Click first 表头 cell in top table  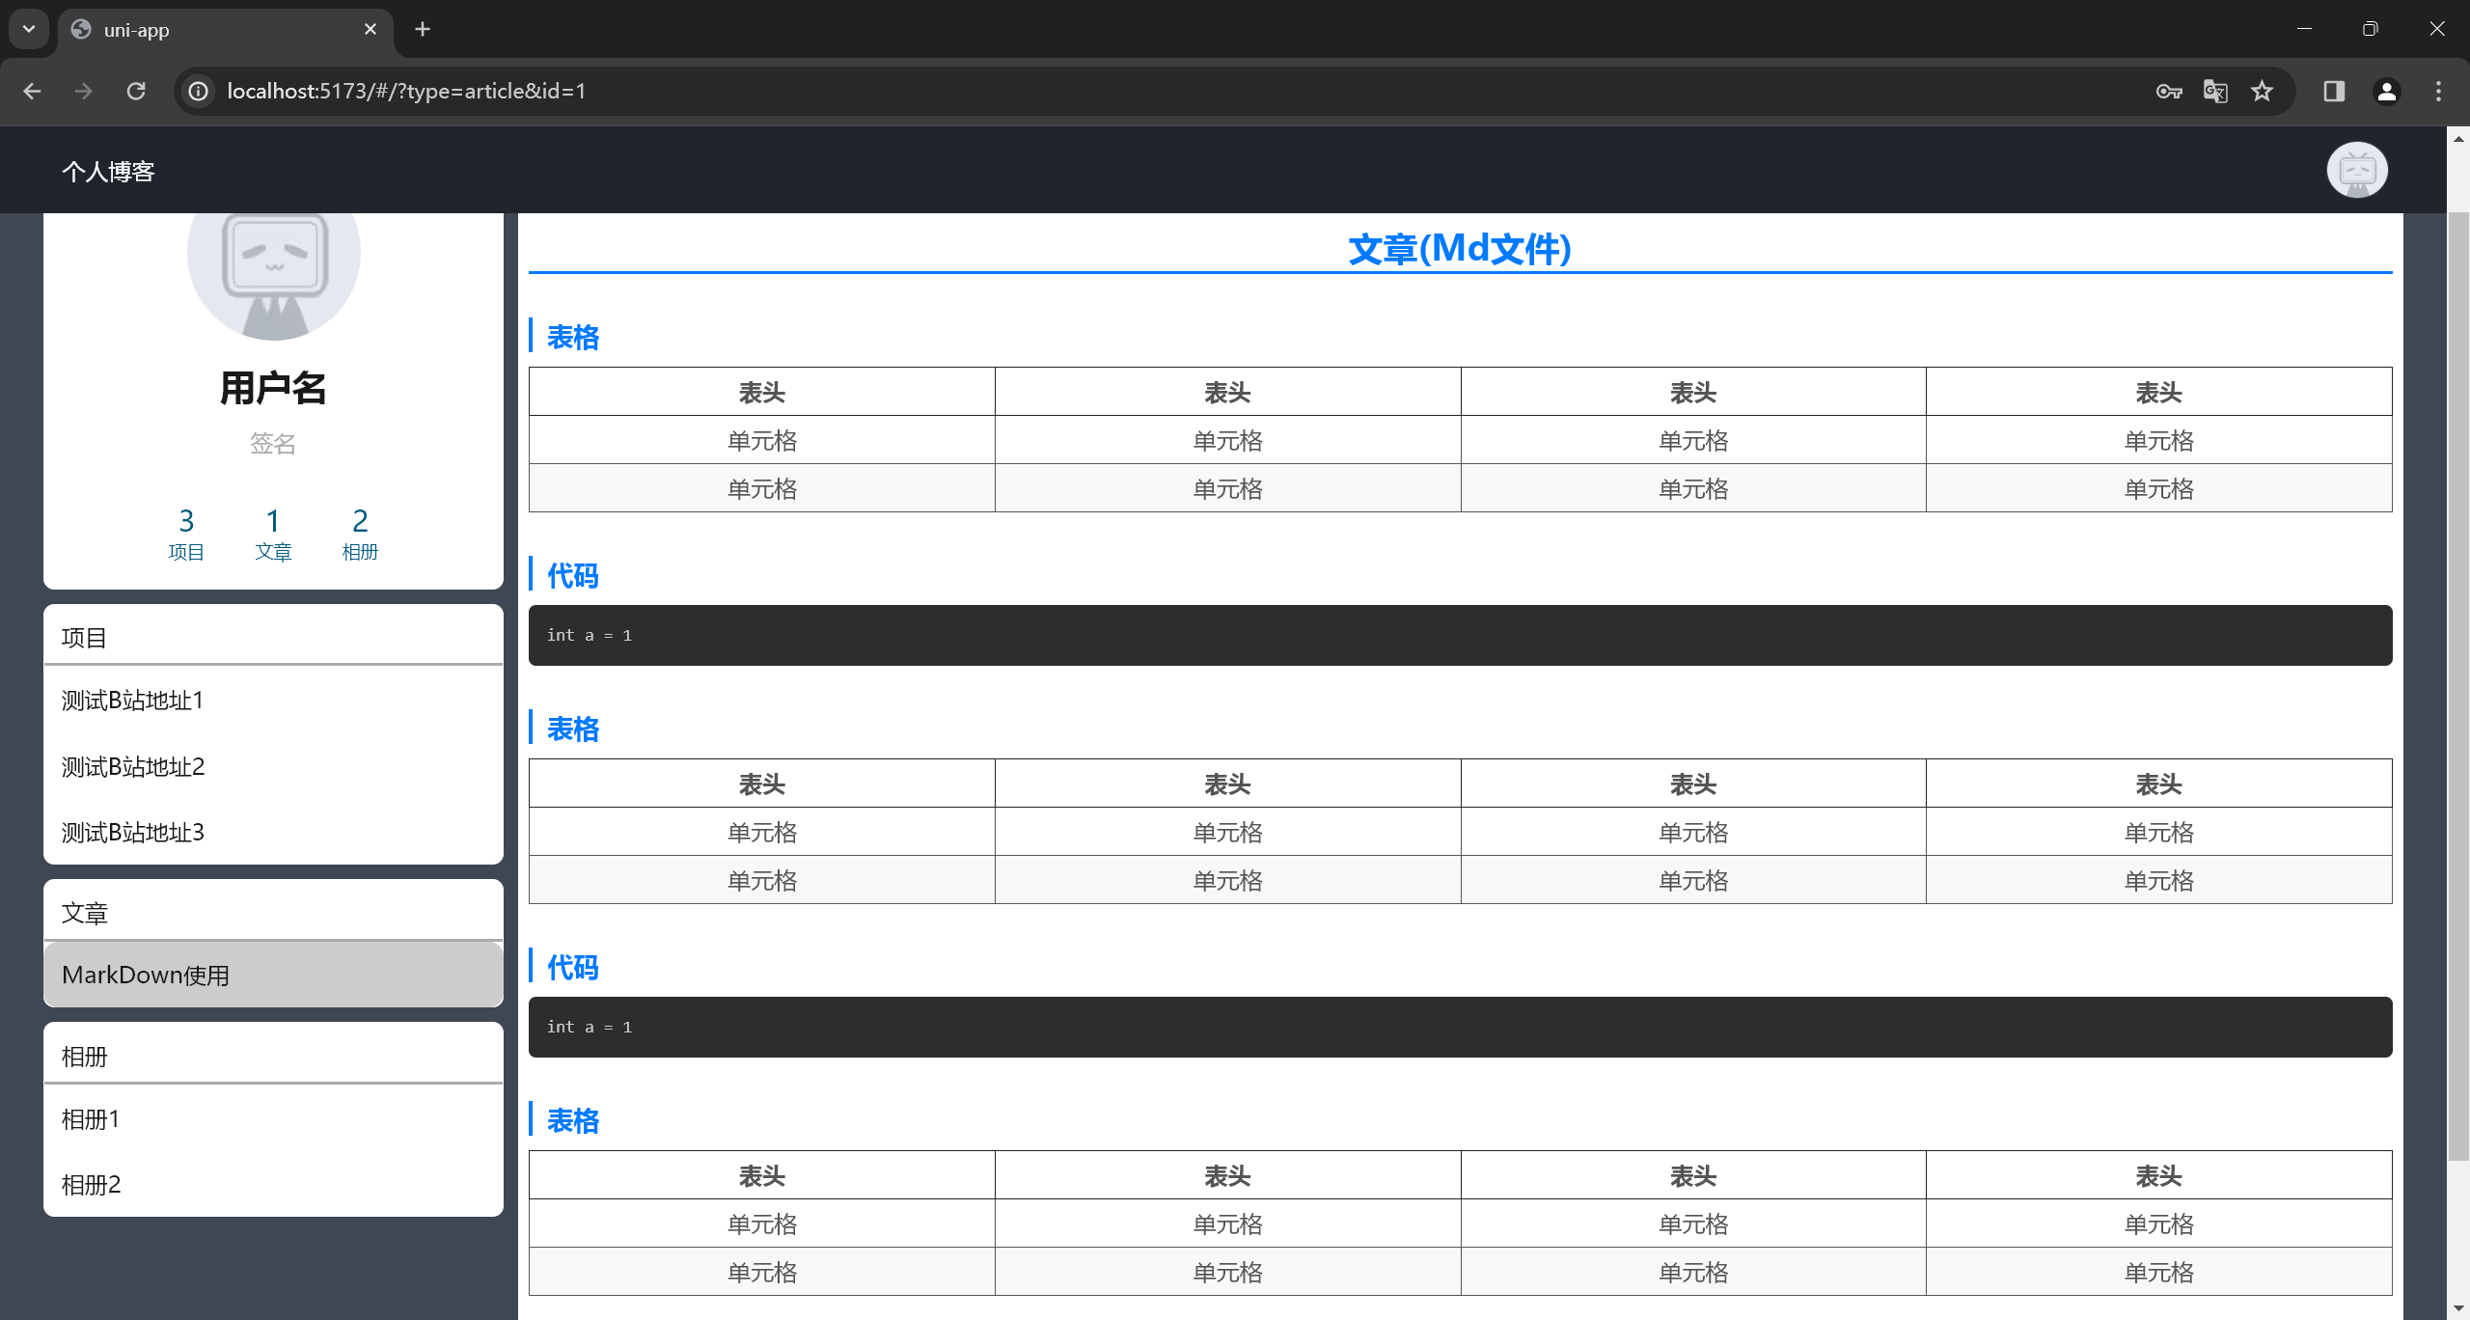pyautogui.click(x=762, y=392)
